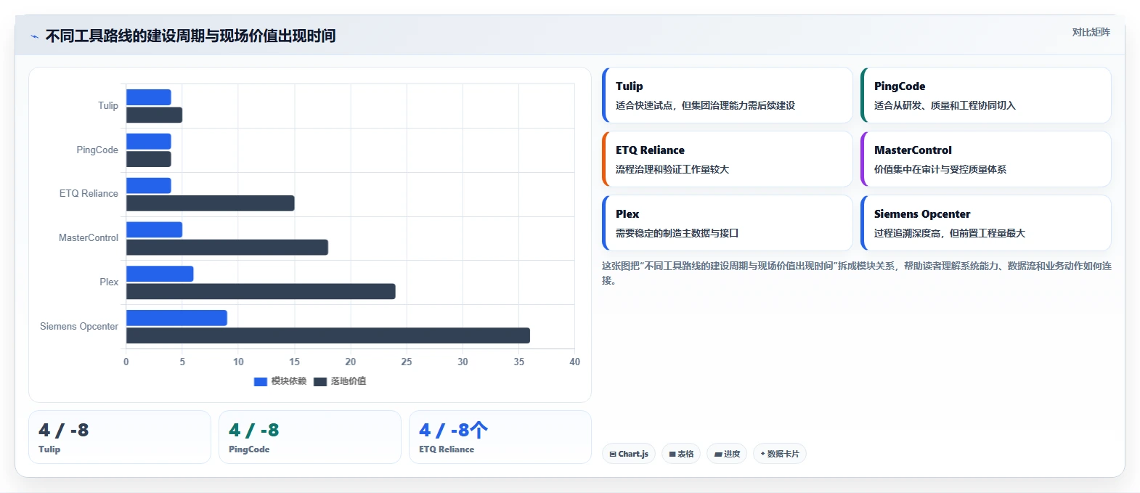Image resolution: width=1140 pixels, height=493 pixels.
Task: Select the ETQ Reliance 4 / -8个 stat card
Action: tap(500, 437)
